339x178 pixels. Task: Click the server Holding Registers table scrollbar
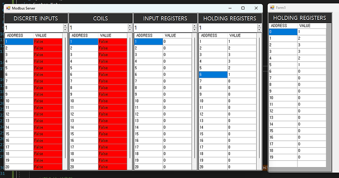[259, 102]
